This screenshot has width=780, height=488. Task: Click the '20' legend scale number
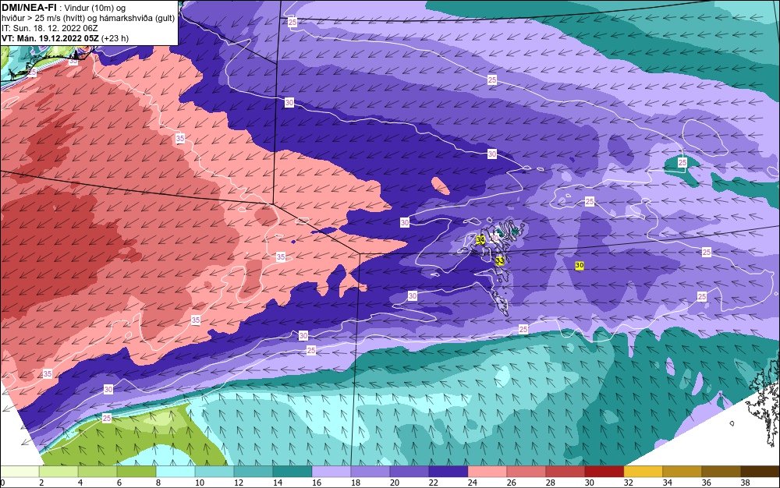click(x=395, y=483)
